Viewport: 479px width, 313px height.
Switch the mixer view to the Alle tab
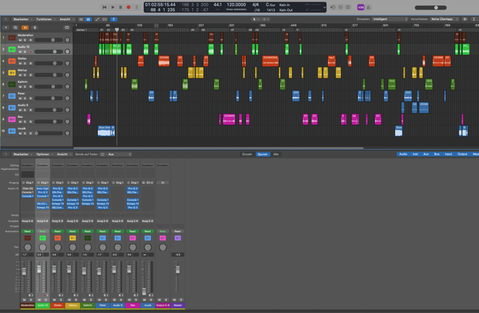276,154
